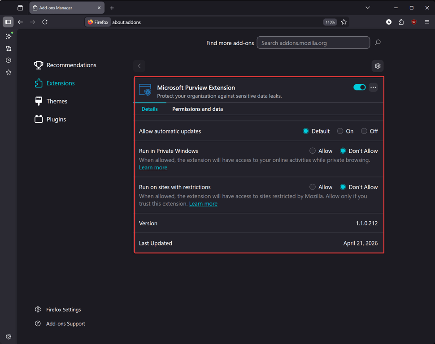Click the uBlock Origin shield icon
The image size is (435, 344).
point(413,22)
